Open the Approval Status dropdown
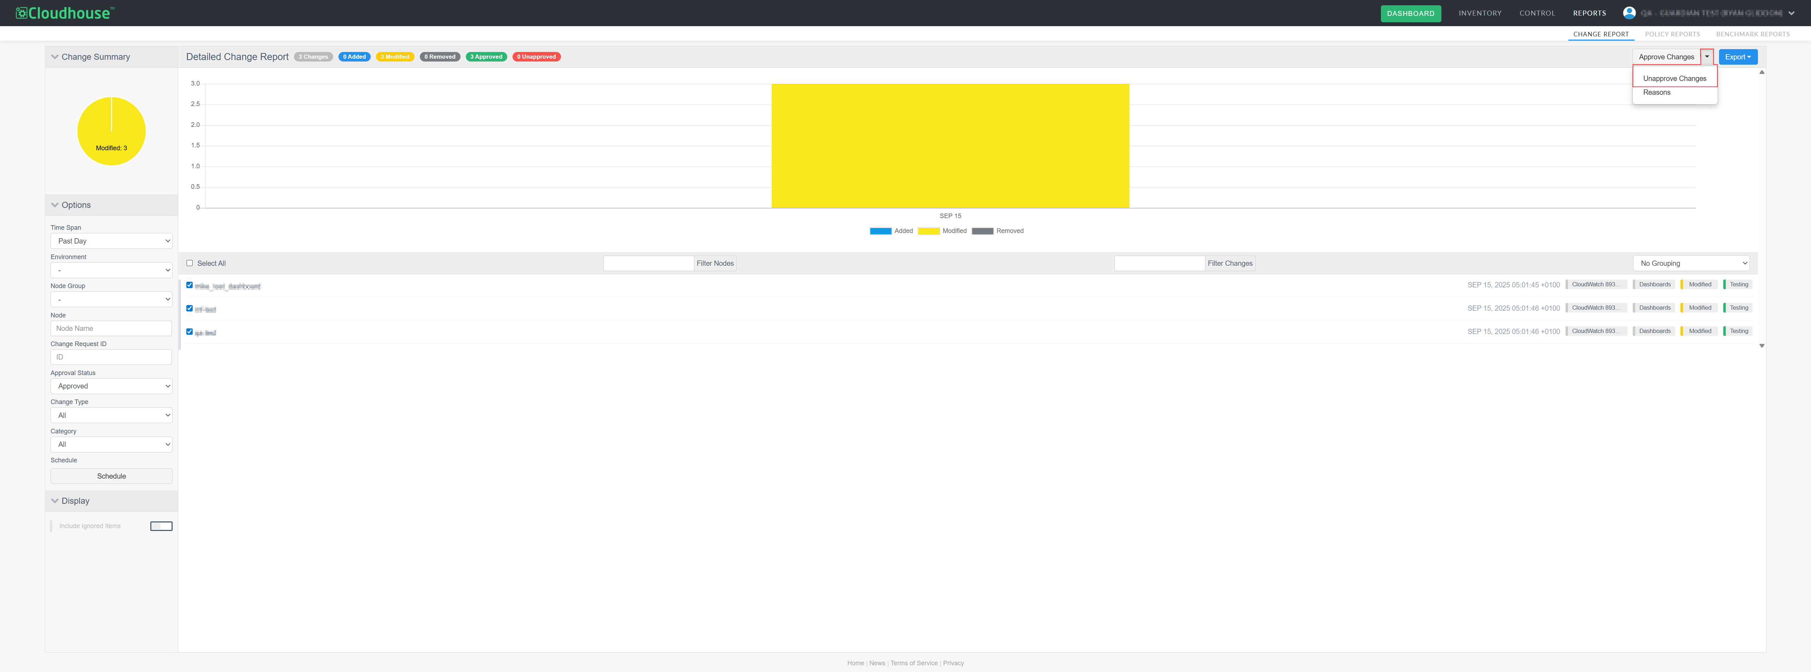 click(x=111, y=387)
